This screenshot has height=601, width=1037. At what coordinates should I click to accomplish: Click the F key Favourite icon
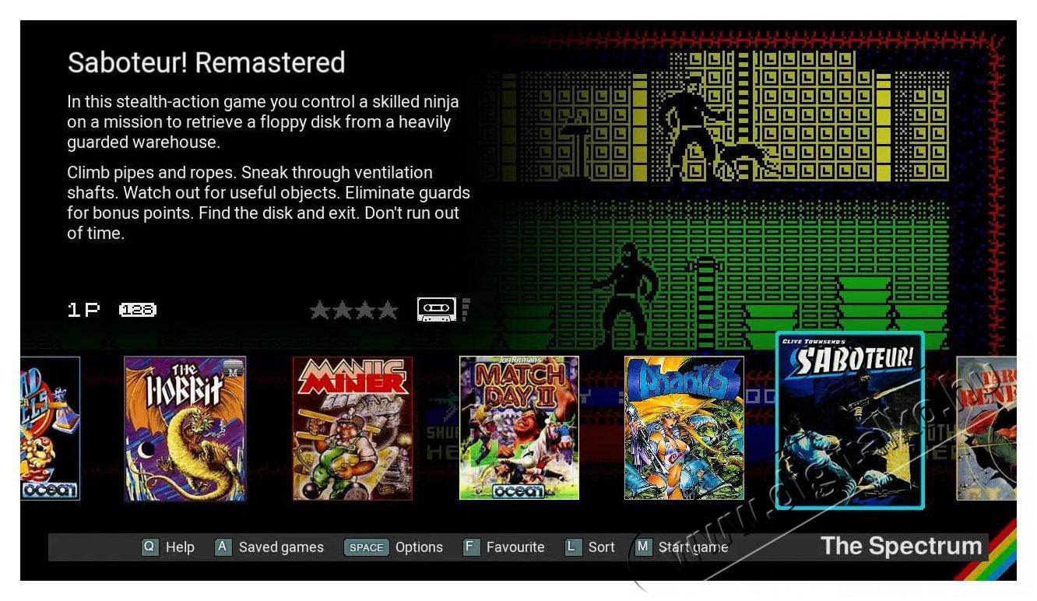pyautogui.click(x=471, y=547)
